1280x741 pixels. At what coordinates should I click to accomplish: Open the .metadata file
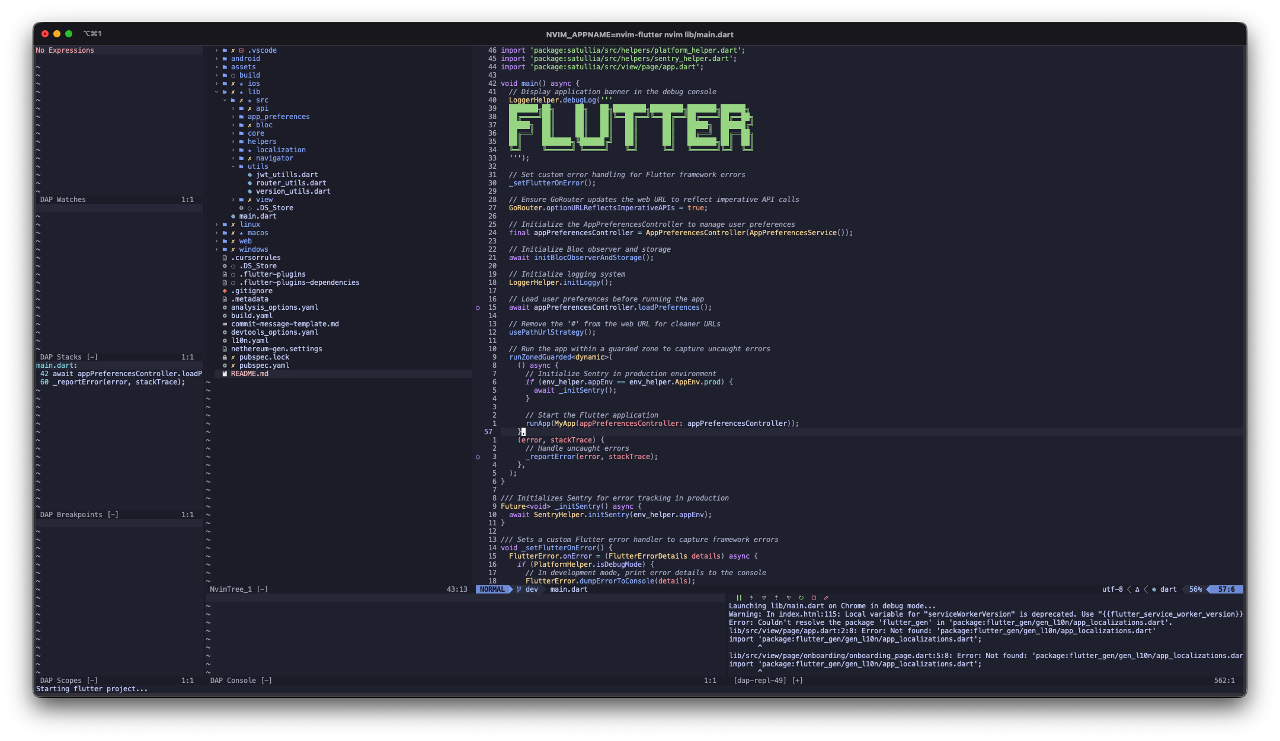pos(249,299)
